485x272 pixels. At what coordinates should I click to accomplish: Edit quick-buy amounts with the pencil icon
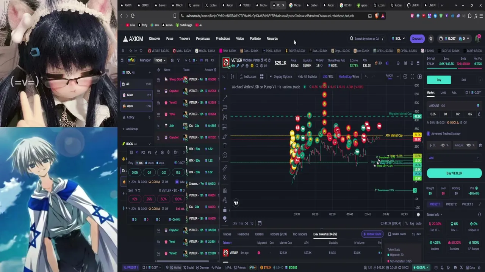pyautogui.click(x=479, y=114)
